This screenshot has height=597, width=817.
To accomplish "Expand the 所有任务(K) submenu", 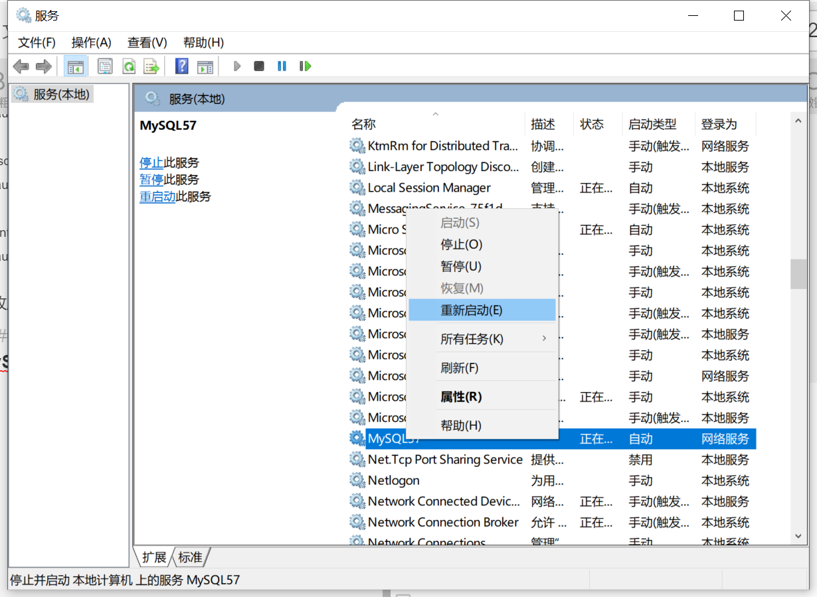I will point(472,338).
